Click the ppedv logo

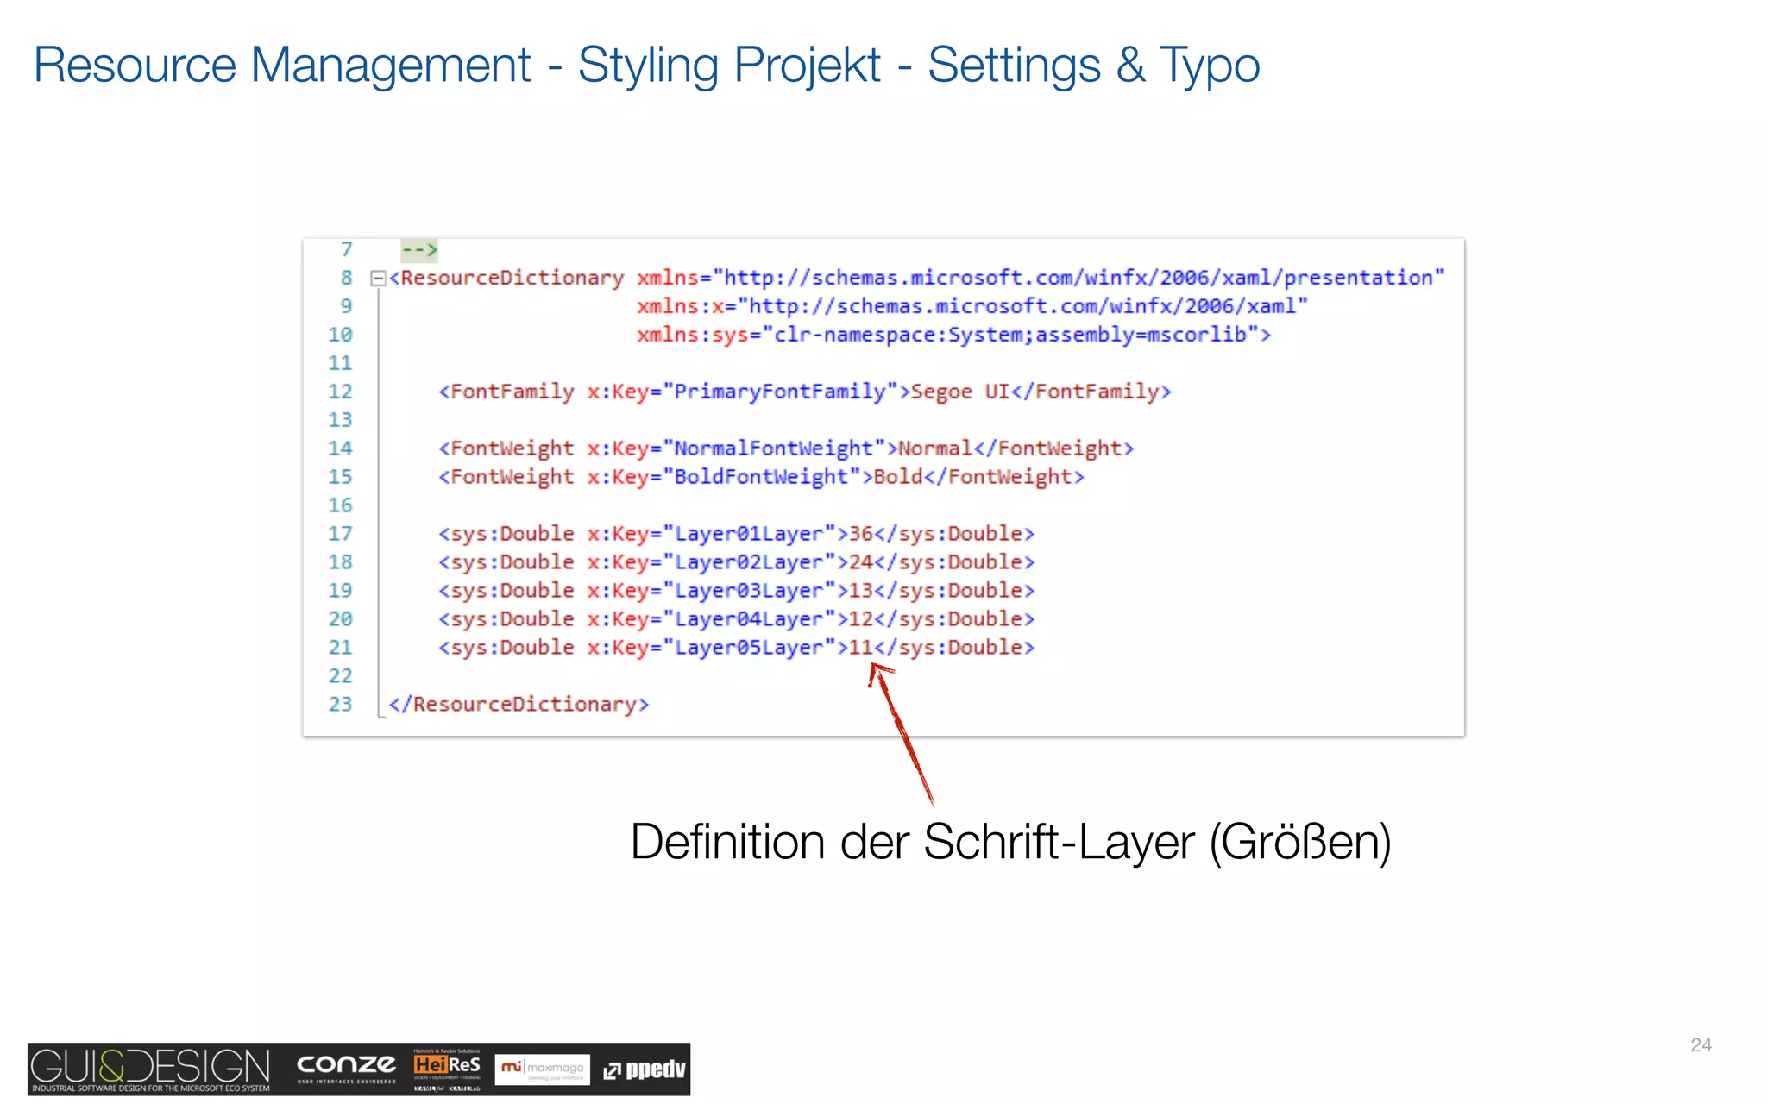tap(645, 1070)
